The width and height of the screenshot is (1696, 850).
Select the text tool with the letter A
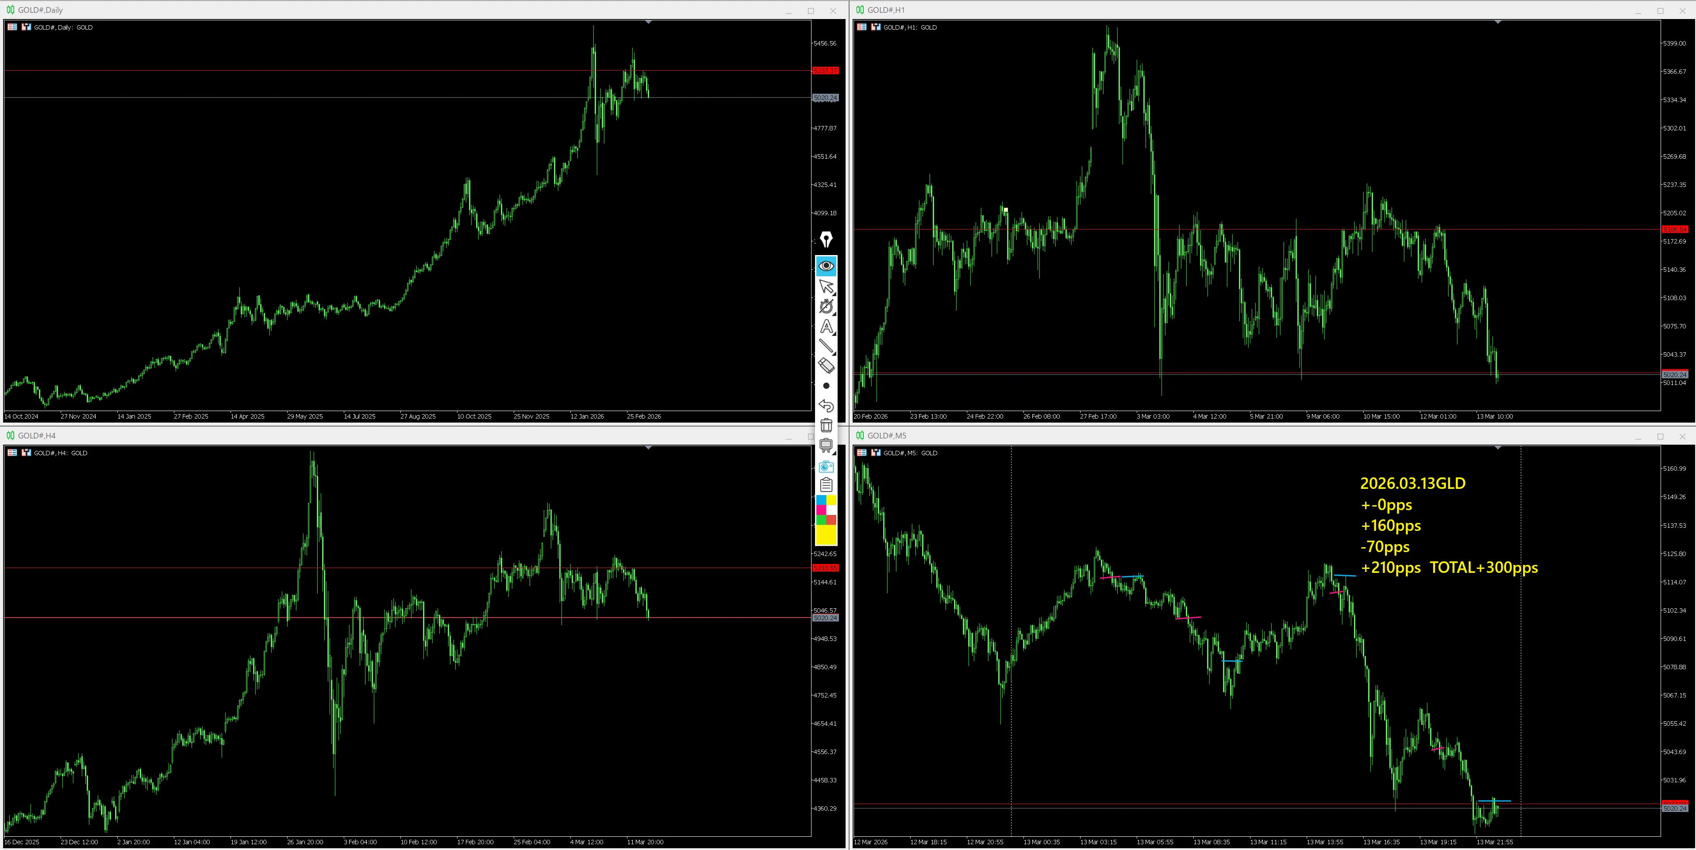(x=826, y=326)
